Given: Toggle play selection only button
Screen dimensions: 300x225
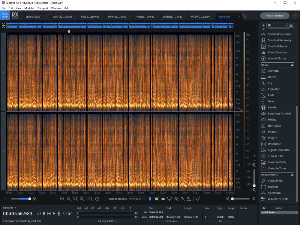Looking at the screenshot, I should (x=59, y=214).
